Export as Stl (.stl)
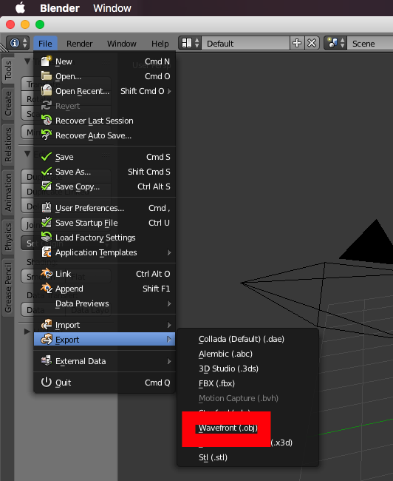The image size is (393, 481). point(248,457)
